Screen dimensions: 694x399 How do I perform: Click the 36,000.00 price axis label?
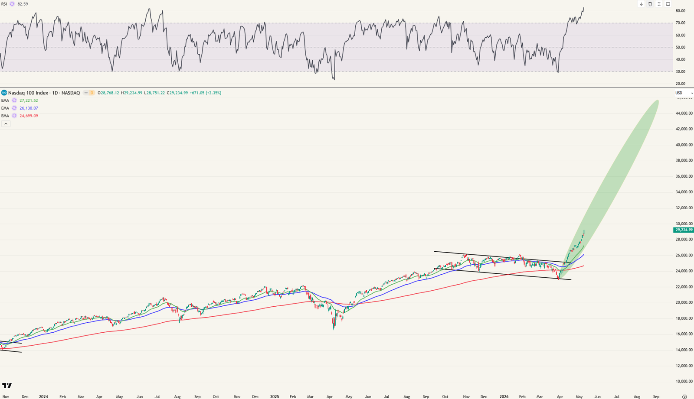click(684, 176)
